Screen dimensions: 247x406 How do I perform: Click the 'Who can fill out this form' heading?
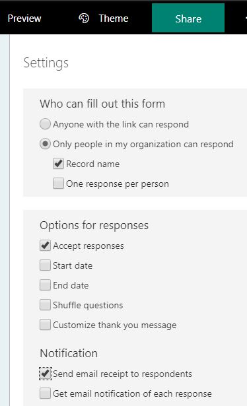point(102,104)
